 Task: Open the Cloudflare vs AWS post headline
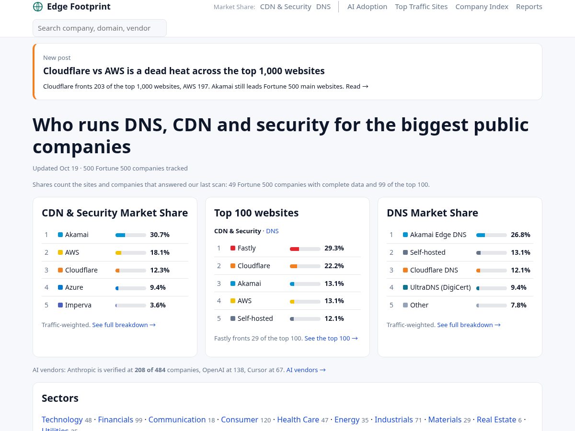(184, 71)
